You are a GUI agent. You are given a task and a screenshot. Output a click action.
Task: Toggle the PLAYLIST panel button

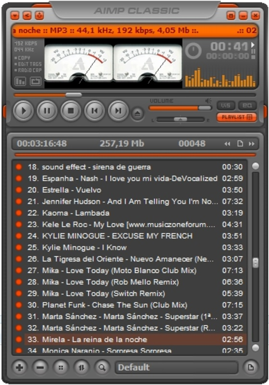[237, 117]
